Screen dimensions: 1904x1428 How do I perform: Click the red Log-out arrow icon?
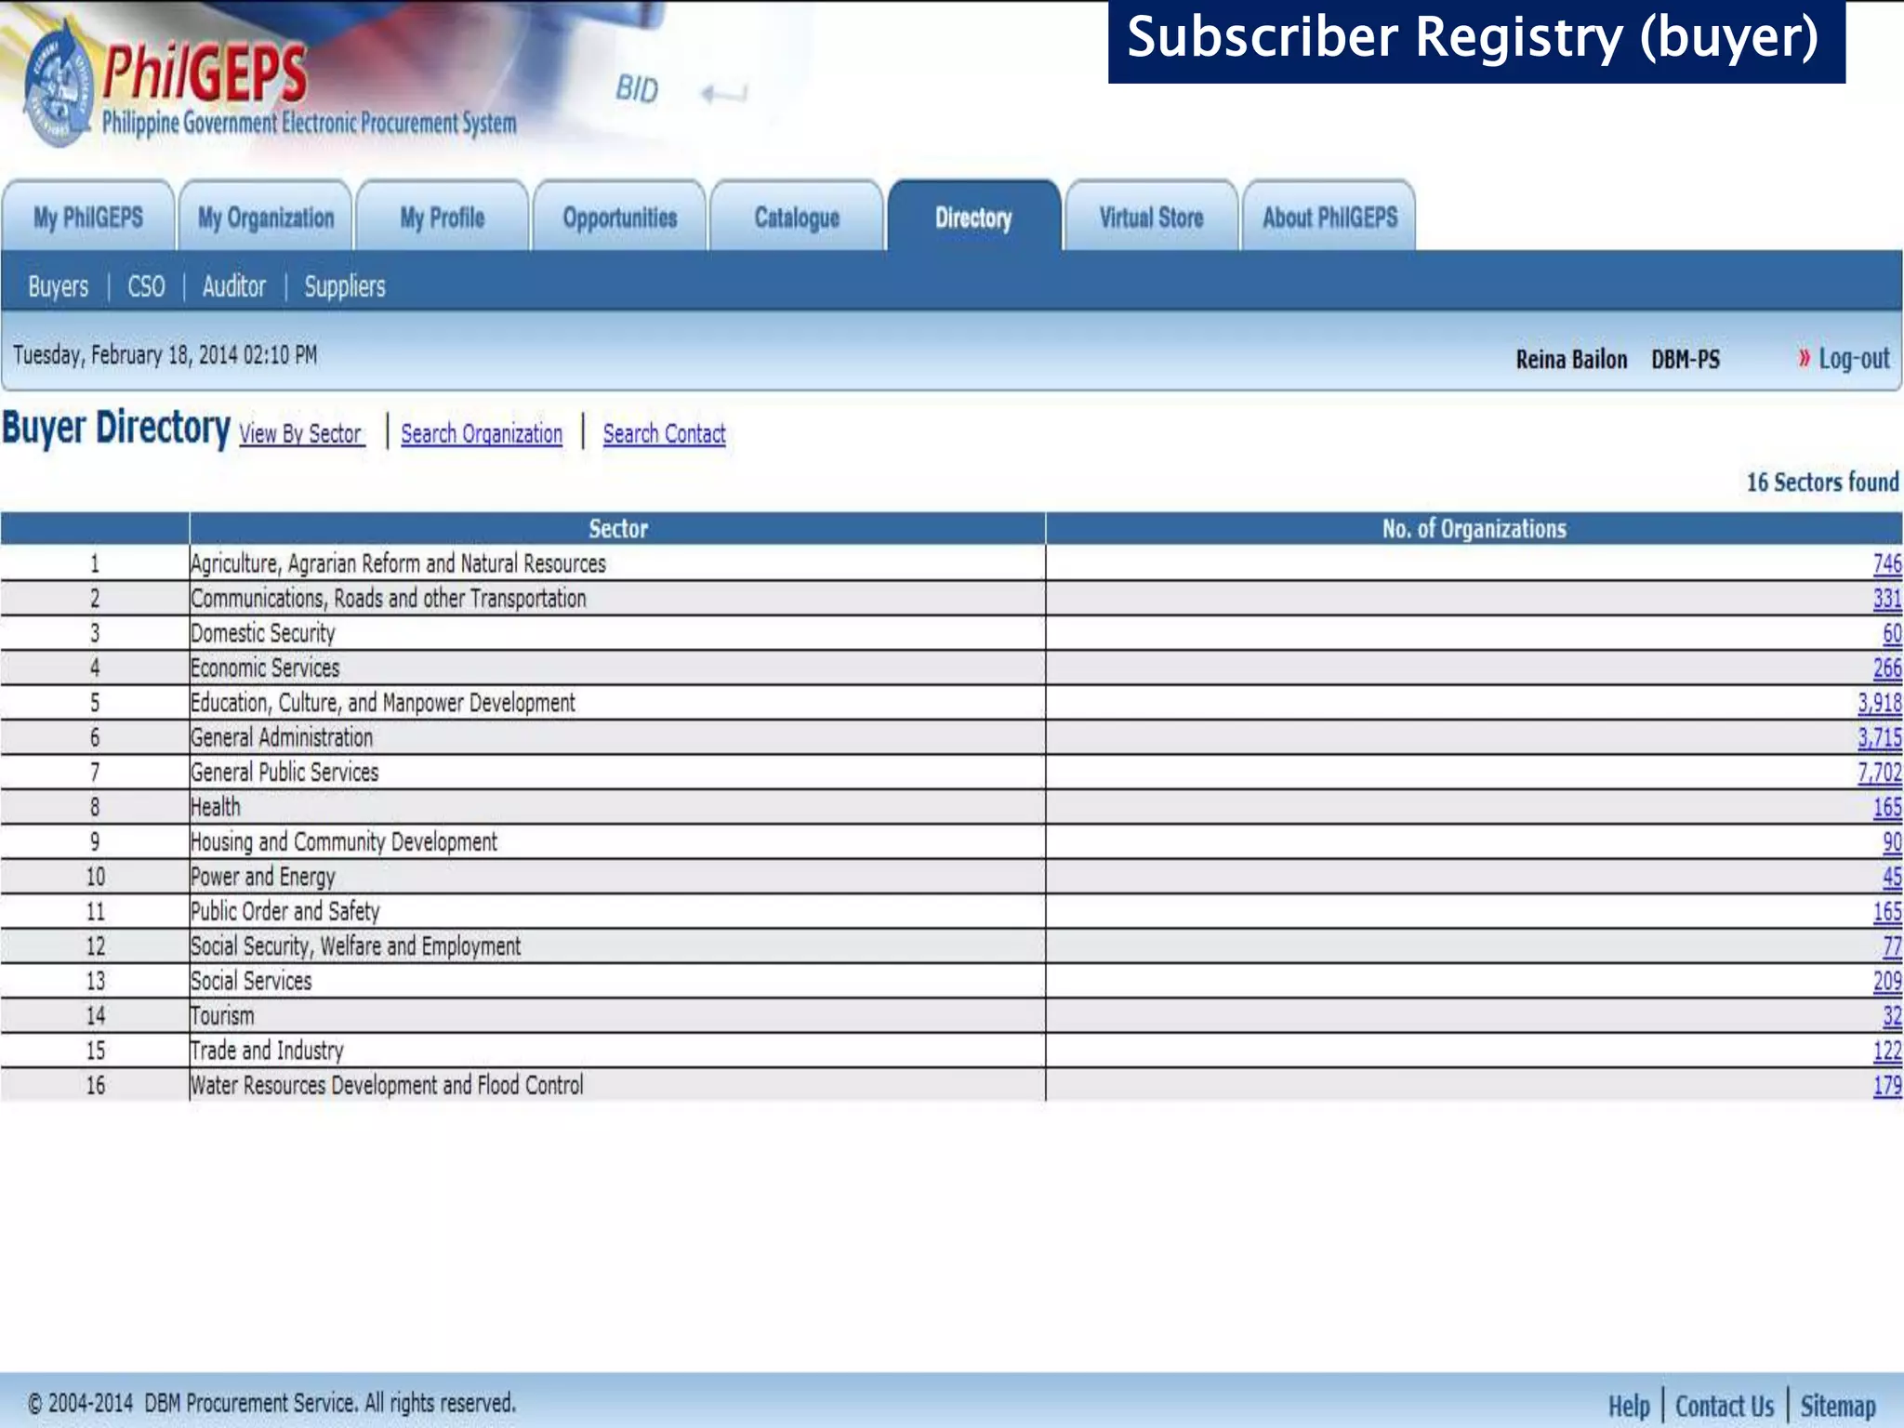click(1804, 358)
